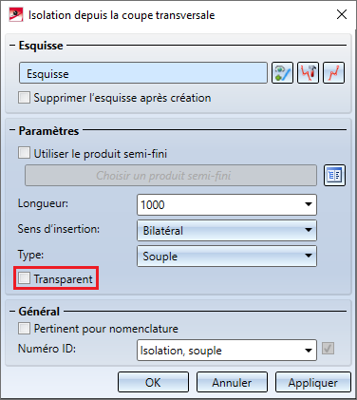
Task: Click the greyed checkbox beside Numéro ID
Action: pos(328,349)
